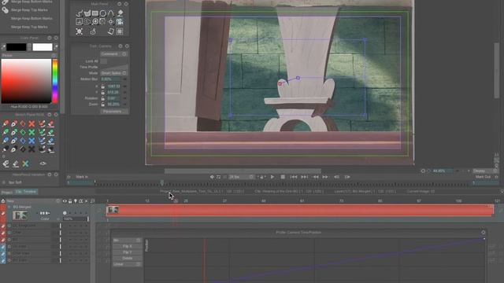Image resolution: width=504 pixels, height=283 pixels.
Task: Select the green pen in Sketch Panel
Action: [6, 132]
